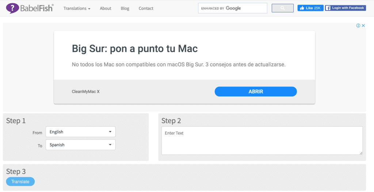The height and width of the screenshot is (192, 374).
Task: Click the Translate button
Action: pyautogui.click(x=20, y=181)
